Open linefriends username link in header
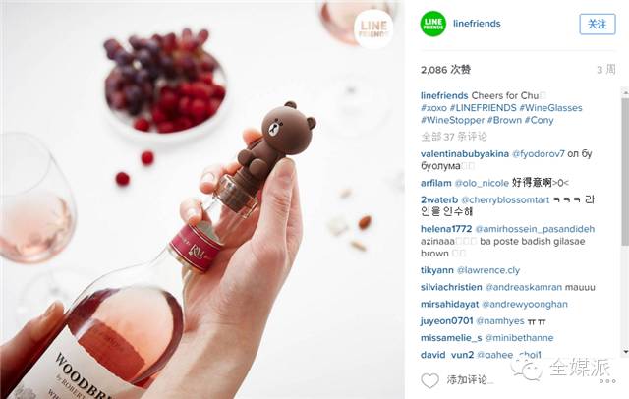The height and width of the screenshot is (399, 629). (477, 24)
